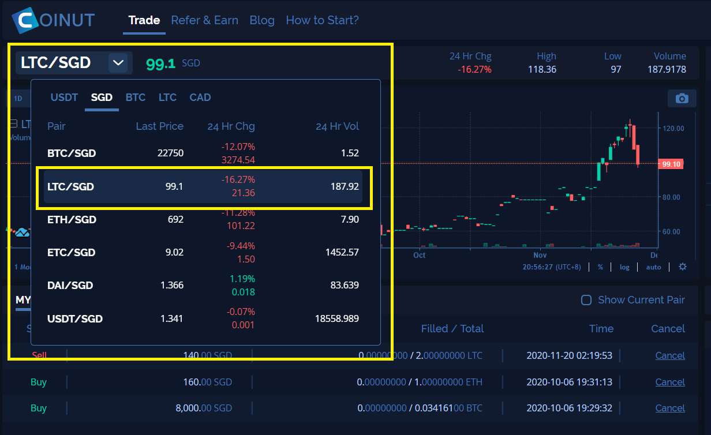Select the CAD market tab

point(200,97)
